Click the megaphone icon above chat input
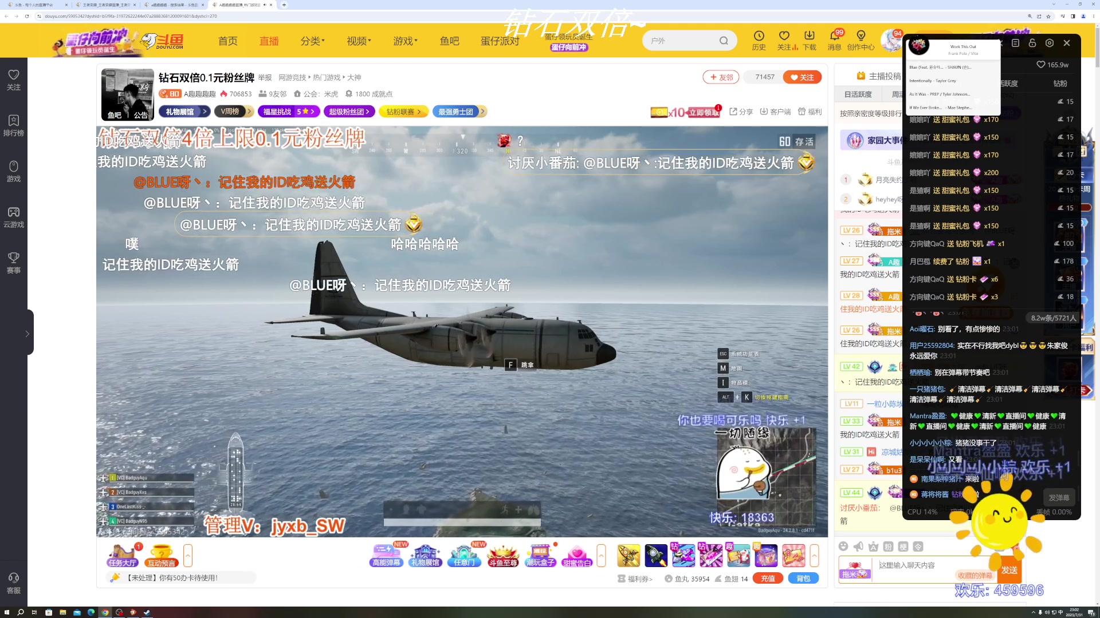 coord(858,546)
